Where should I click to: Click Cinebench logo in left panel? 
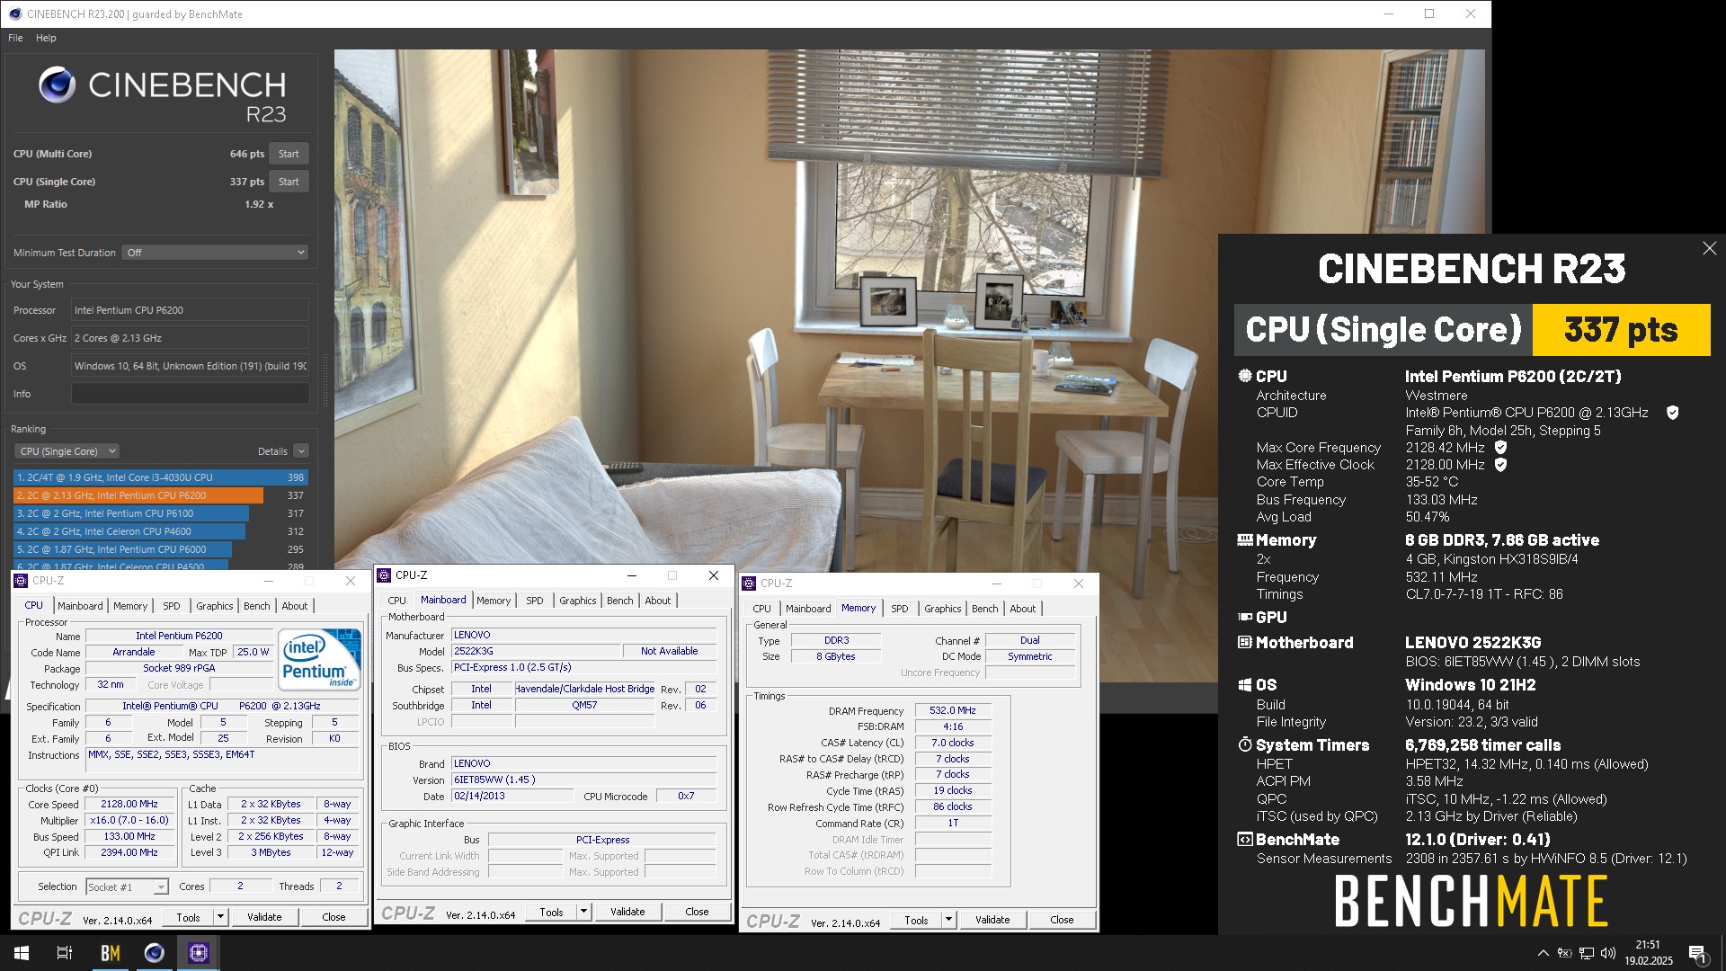click(58, 85)
